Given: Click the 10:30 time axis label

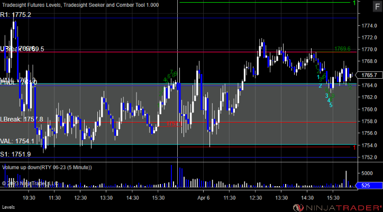Looking at the screenshot, I should pos(29,198).
